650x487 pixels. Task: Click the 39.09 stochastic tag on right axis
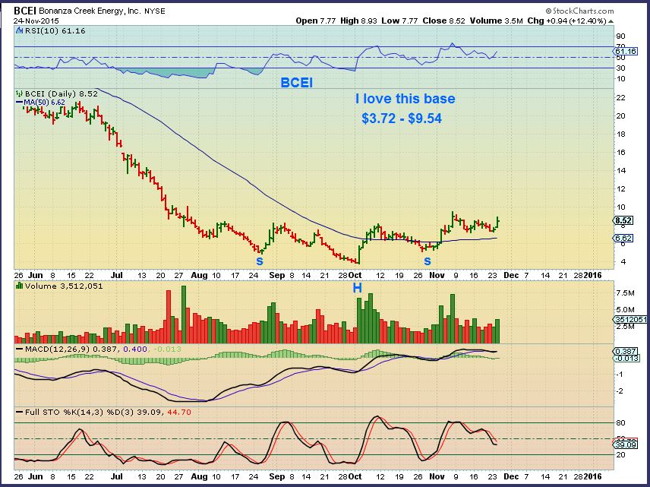point(626,444)
